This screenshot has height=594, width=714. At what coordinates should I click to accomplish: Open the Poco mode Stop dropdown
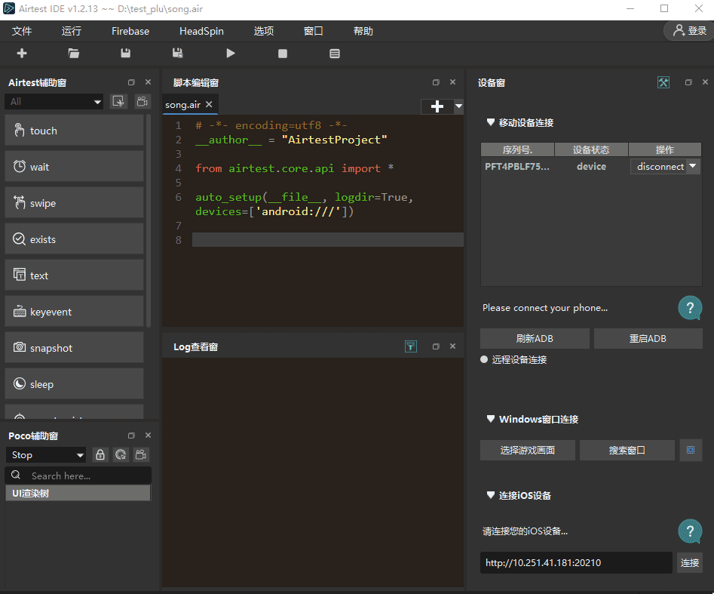[x=46, y=455]
